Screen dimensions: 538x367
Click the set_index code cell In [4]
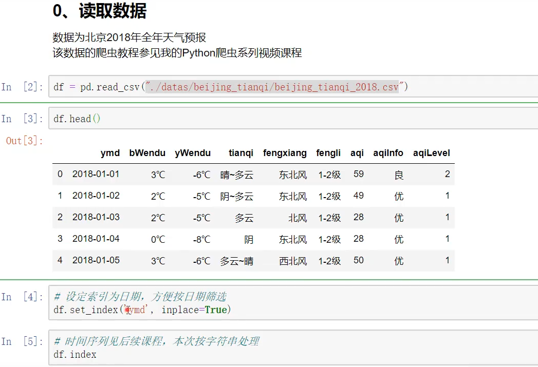click(293, 302)
